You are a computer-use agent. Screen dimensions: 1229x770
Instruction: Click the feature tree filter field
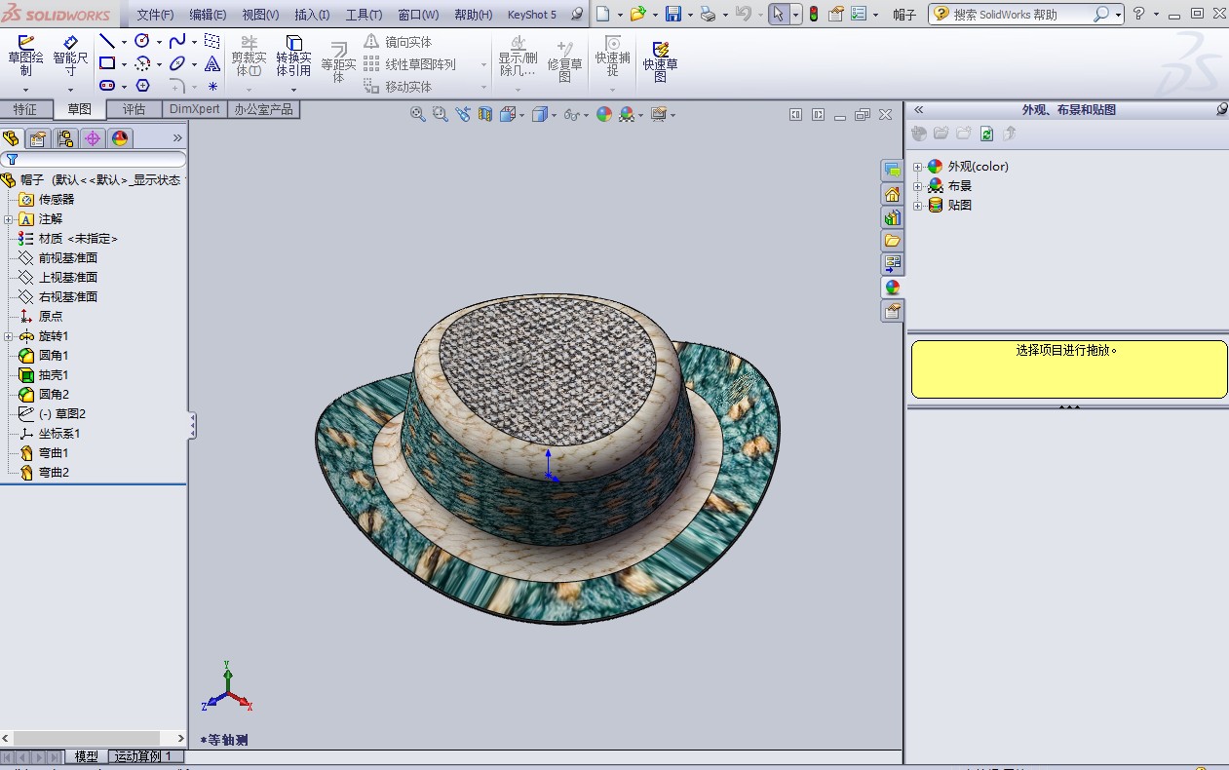pos(94,159)
